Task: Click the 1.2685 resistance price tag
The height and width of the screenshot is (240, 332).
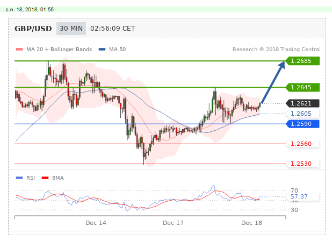Action: tap(302, 61)
